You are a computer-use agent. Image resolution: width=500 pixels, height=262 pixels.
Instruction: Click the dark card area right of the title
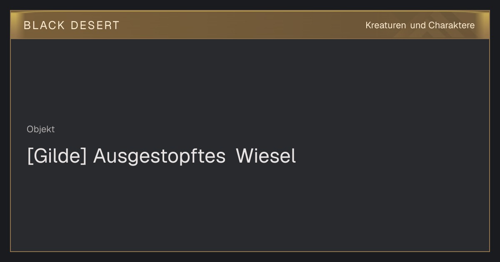coord(392,157)
